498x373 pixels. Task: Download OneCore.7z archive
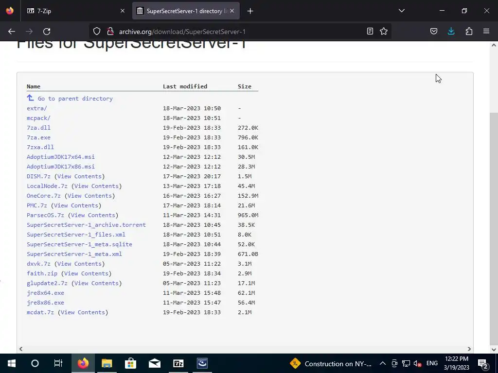[x=43, y=196]
